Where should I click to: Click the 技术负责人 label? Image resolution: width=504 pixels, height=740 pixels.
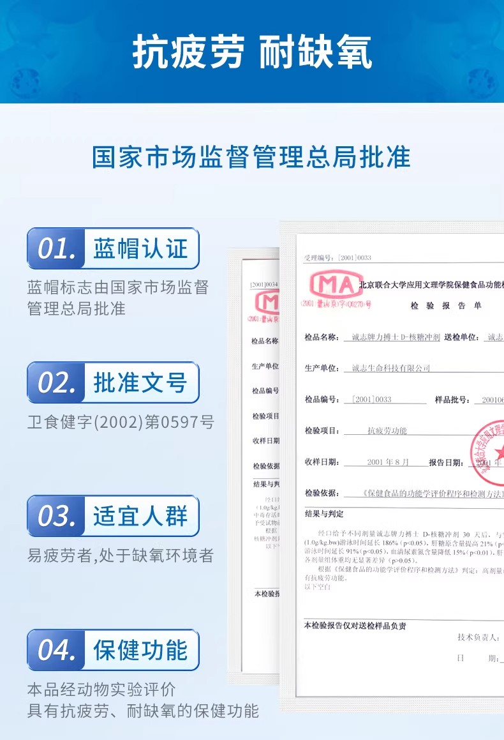(478, 638)
